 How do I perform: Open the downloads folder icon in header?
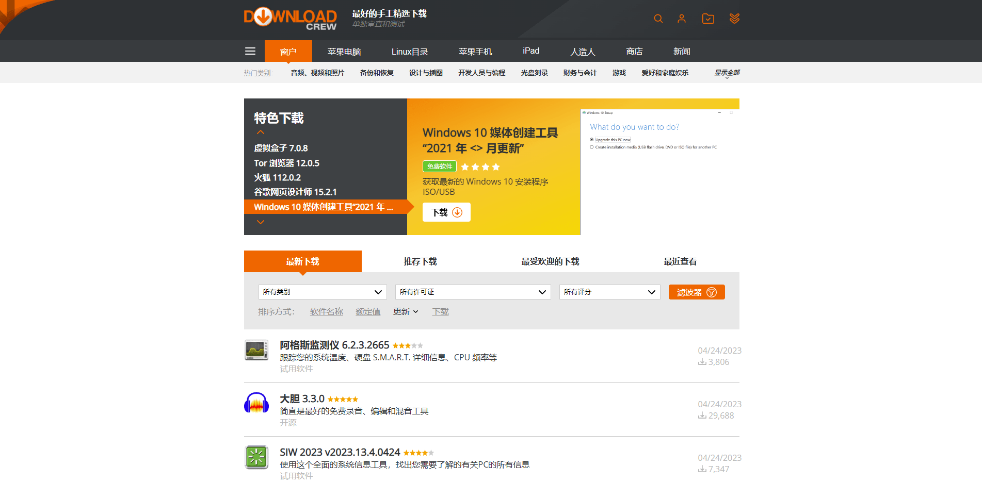pyautogui.click(x=708, y=19)
